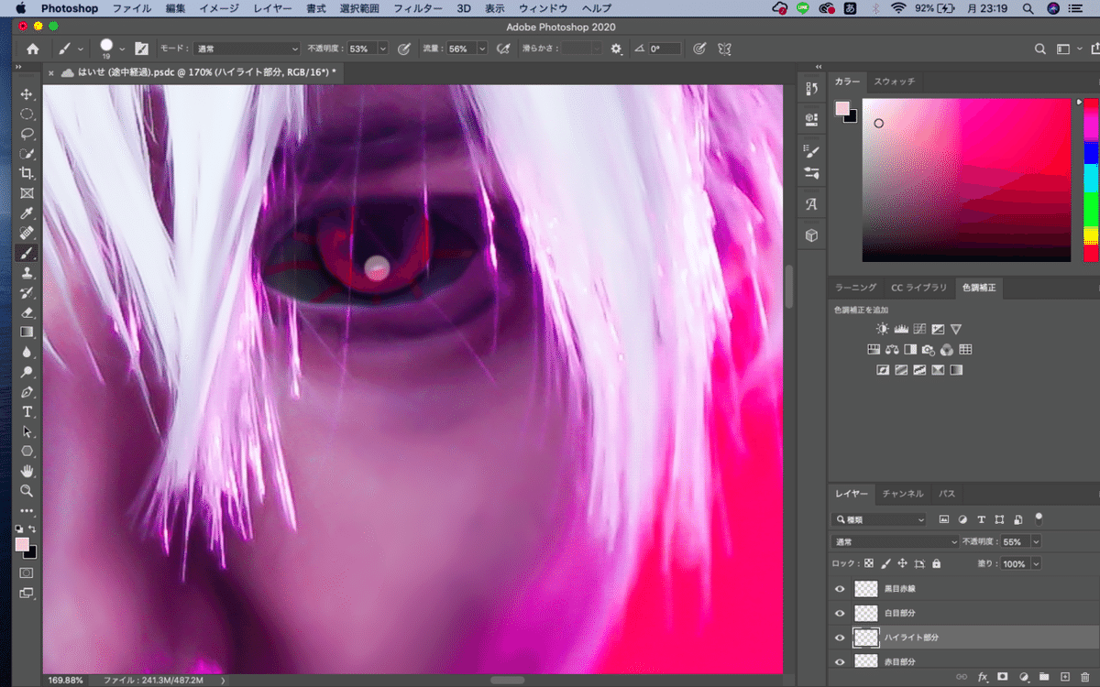The image size is (1100, 687).
Task: Open the layer filter 種類 dropdown
Action: 880,519
